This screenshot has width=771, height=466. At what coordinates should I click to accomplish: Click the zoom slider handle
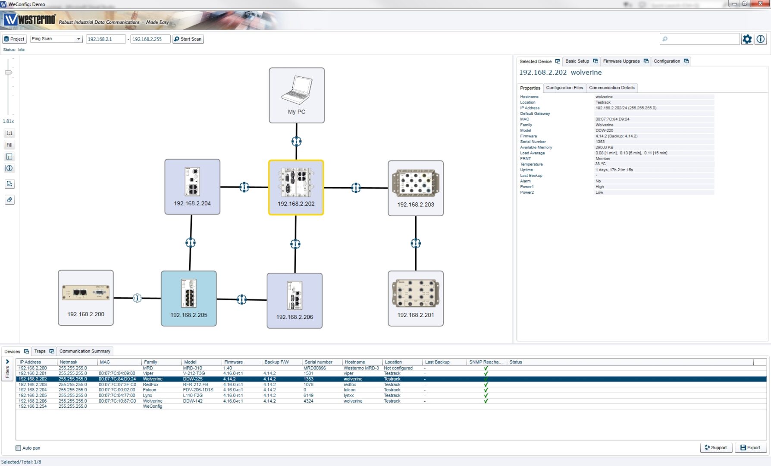tap(8, 72)
